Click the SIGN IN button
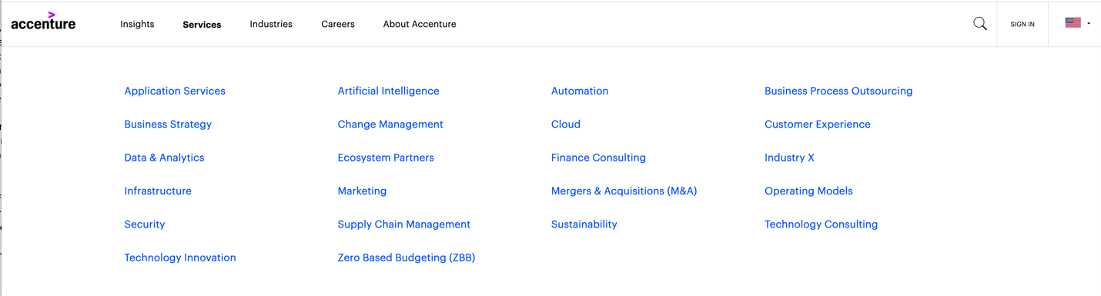 click(x=1022, y=25)
